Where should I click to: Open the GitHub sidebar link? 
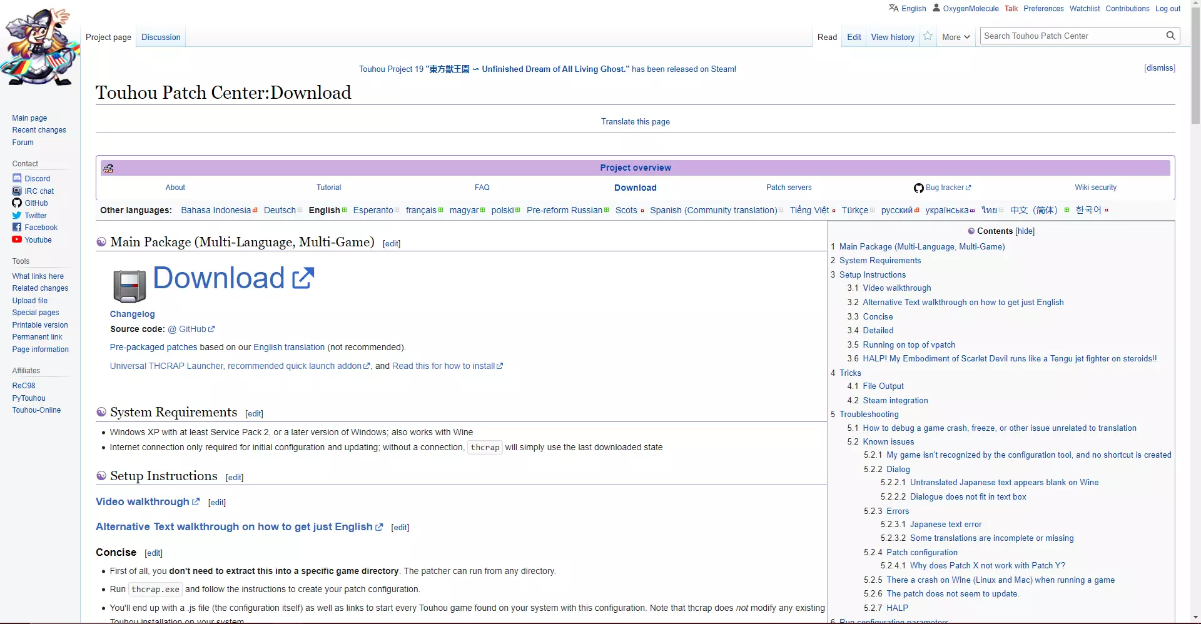36,203
